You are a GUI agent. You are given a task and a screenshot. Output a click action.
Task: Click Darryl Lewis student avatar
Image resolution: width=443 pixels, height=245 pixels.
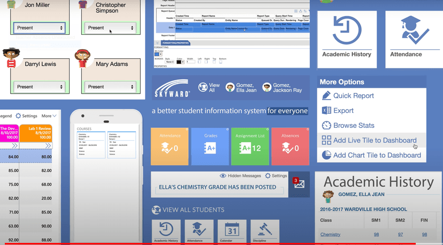[x=11, y=58]
